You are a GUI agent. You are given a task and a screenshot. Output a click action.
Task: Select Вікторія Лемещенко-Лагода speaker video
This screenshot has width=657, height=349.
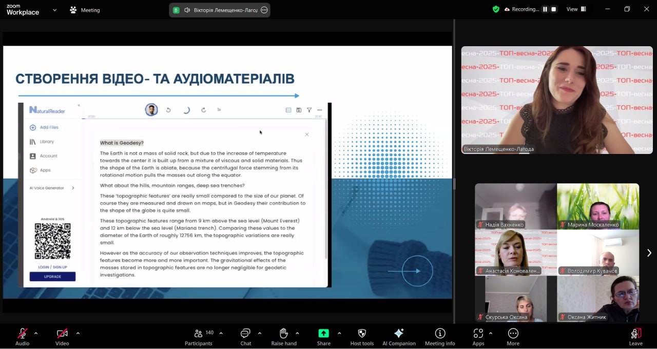(557, 100)
